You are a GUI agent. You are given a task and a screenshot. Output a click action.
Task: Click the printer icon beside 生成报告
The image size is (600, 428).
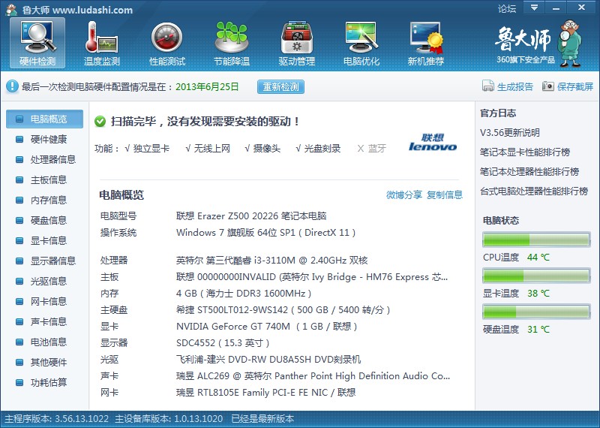tap(488, 86)
